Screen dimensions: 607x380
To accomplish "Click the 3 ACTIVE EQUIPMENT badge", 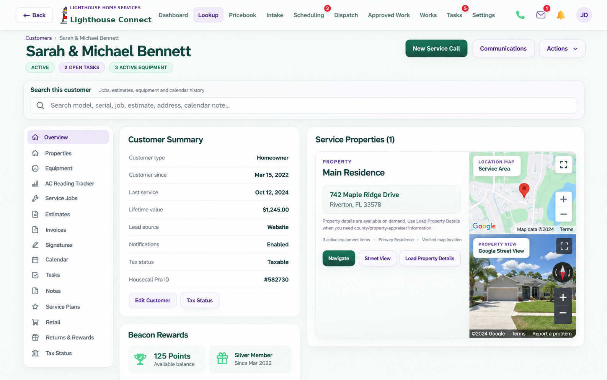I will pos(141,67).
